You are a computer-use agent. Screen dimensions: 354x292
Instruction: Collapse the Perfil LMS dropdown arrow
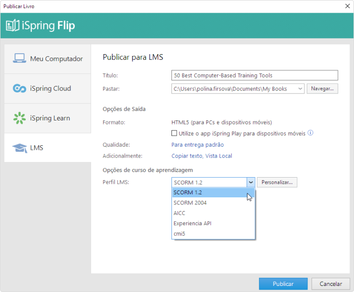pos(251,182)
